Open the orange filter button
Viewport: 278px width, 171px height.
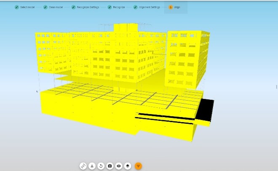[138, 166]
